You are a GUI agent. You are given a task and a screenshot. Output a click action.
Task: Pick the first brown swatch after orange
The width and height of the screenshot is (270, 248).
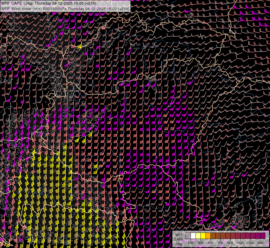tap(213, 236)
